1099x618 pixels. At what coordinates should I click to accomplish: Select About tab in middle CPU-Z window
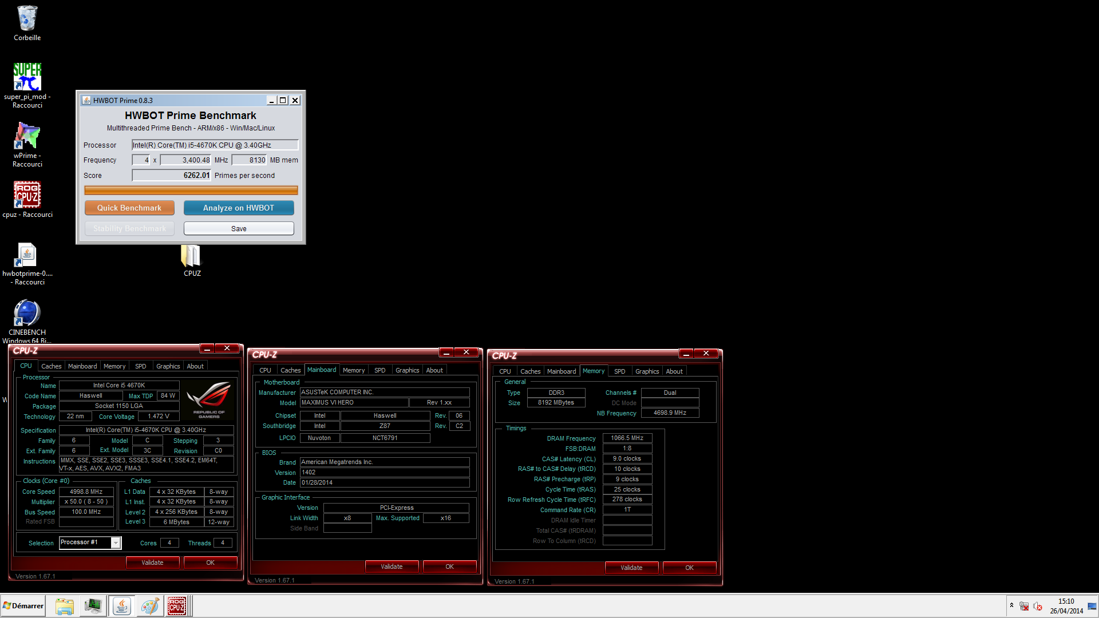pos(434,370)
